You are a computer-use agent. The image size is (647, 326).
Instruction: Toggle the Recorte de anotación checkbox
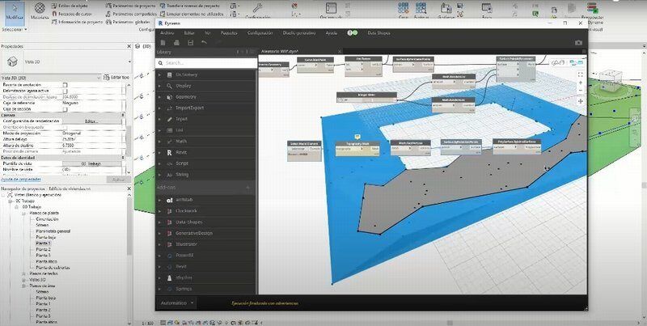(x=66, y=84)
